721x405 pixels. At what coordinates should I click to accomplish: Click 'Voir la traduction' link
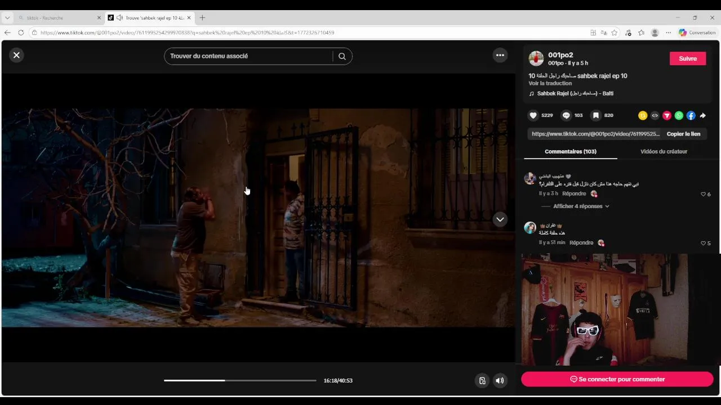tap(550, 83)
